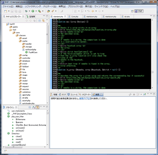Click the New file wizard icon
The width and height of the screenshot is (158, 155).
click(6, 11)
